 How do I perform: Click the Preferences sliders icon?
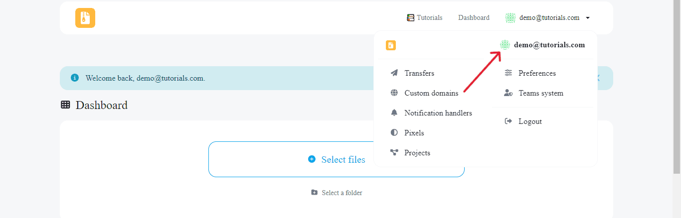click(x=508, y=73)
